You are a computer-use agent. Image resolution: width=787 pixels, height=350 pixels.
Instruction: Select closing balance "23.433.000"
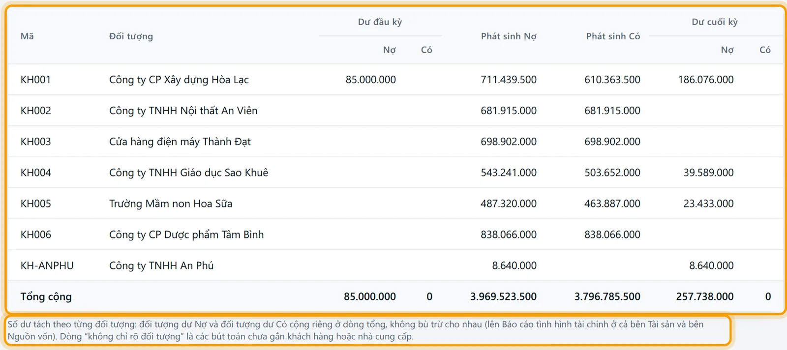pos(709,204)
